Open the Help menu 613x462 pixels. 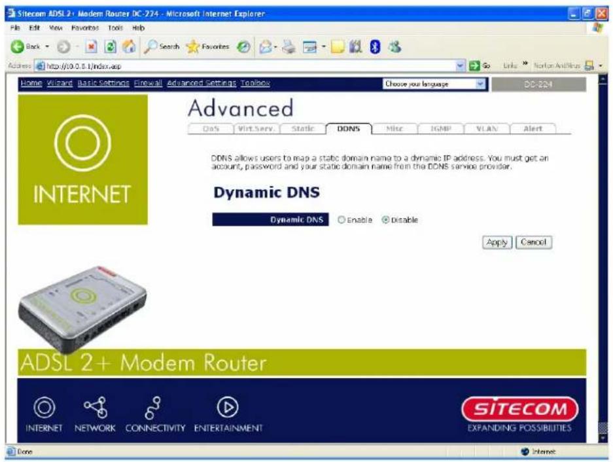tap(139, 27)
